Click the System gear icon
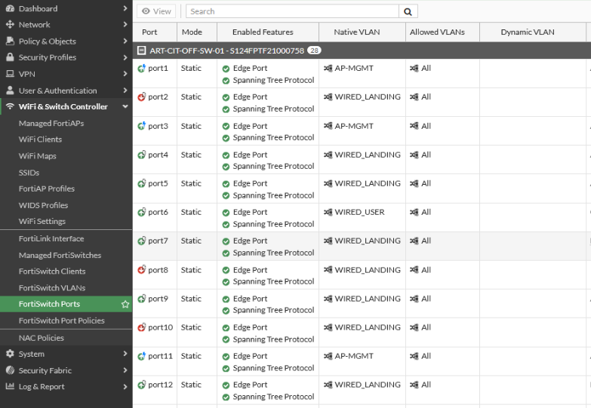This screenshot has width=591, height=408. pyautogui.click(x=10, y=354)
